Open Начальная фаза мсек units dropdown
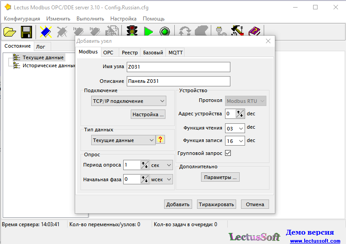The width and height of the screenshot is (346, 244). (x=161, y=179)
